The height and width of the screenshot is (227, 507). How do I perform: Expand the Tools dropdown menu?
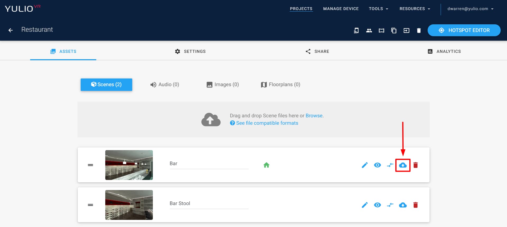pos(378,9)
